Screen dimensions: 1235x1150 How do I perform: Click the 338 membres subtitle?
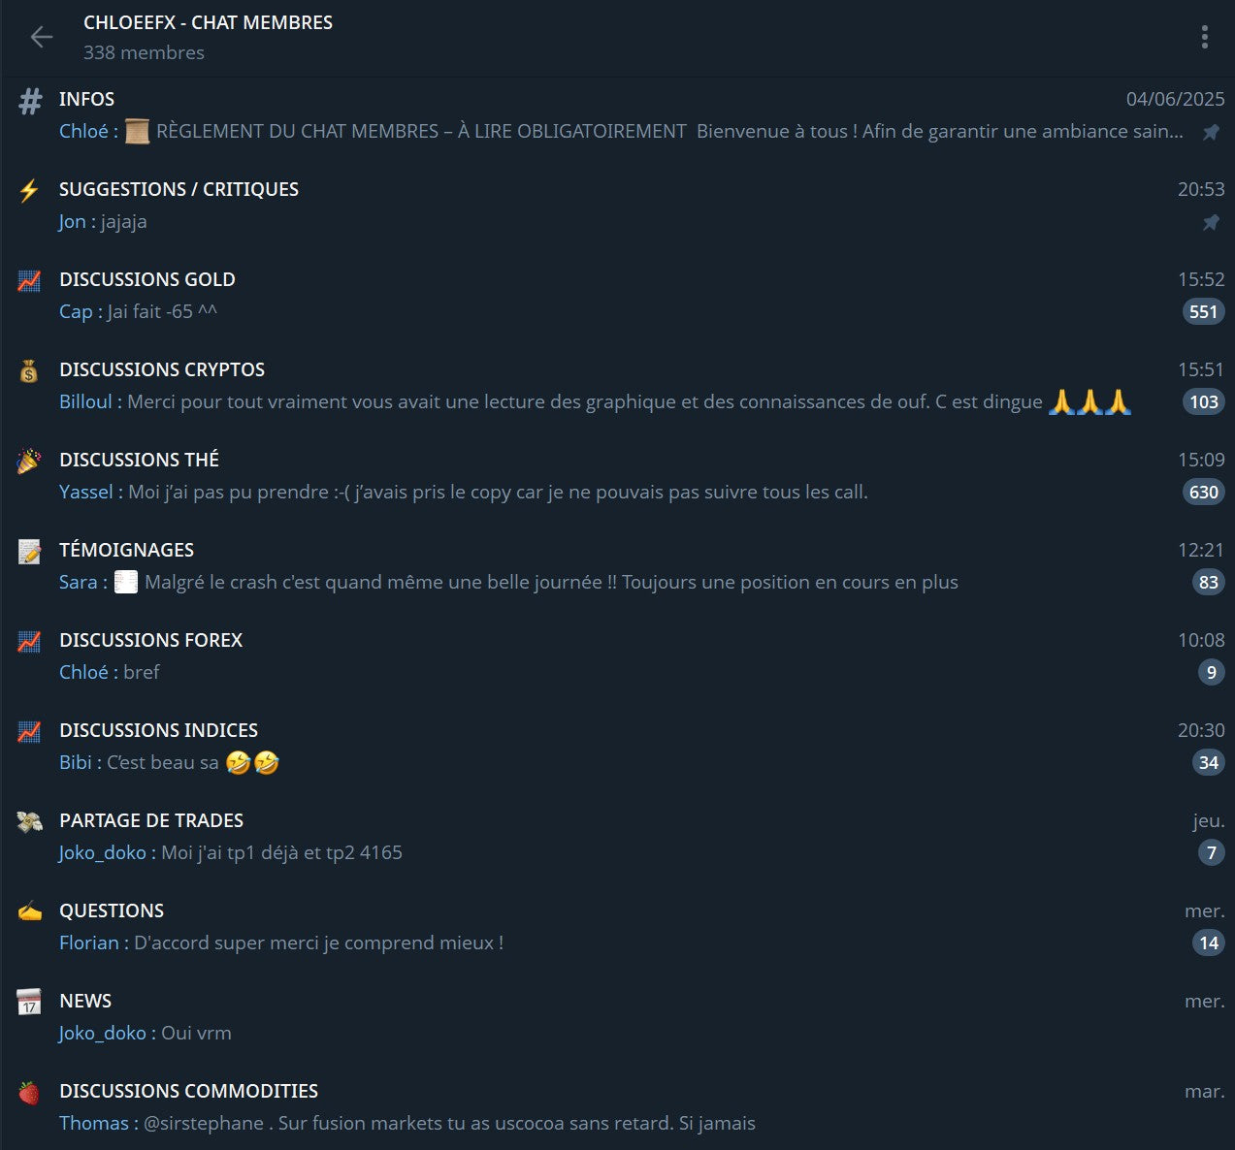(x=144, y=52)
